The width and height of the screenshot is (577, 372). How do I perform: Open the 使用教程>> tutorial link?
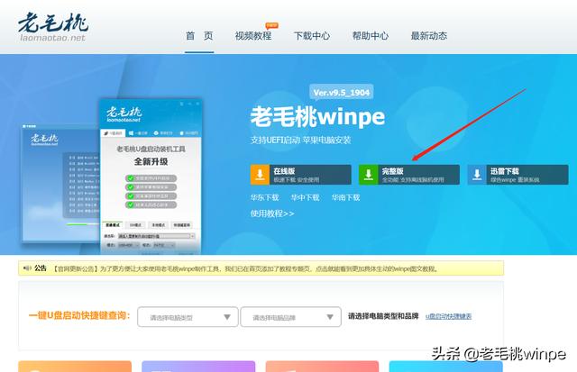click(x=272, y=213)
